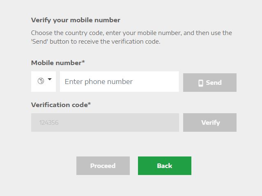The height and width of the screenshot is (196, 262).
Task: Expand the country code dropdown arrow
Action: (50, 79)
